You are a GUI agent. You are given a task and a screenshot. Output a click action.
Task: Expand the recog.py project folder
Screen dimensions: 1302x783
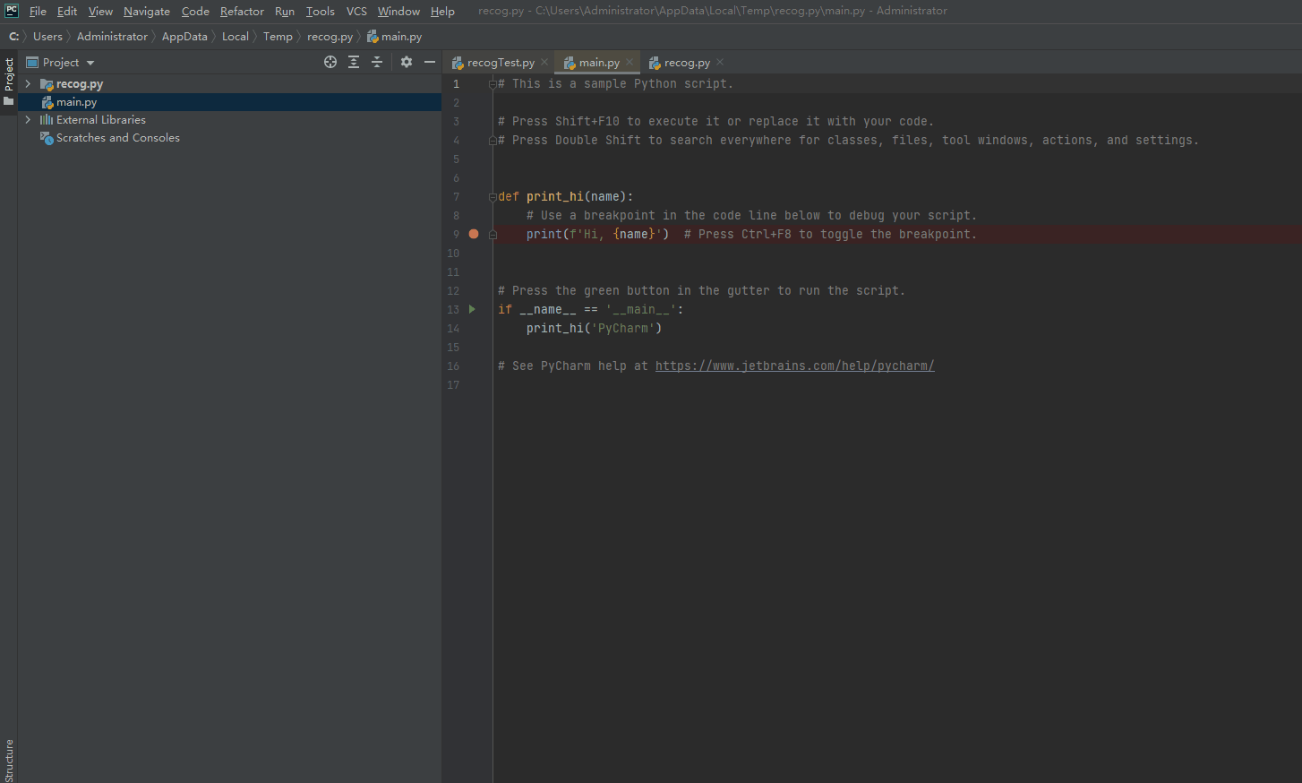(28, 83)
